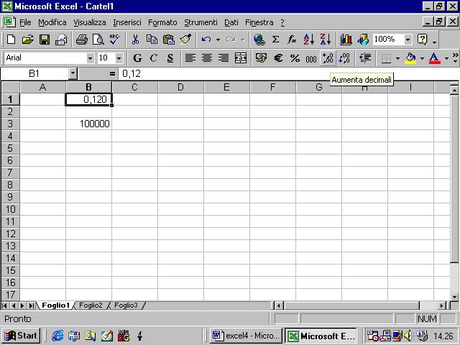Expand font size 10 dropdown
Screen dimensions: 460x345
pyautogui.click(x=119, y=58)
